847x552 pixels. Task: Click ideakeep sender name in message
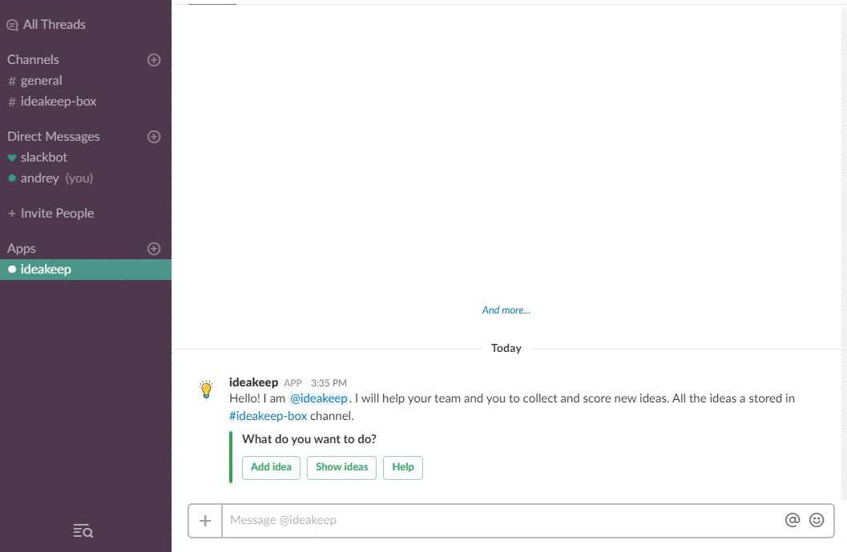pos(253,382)
